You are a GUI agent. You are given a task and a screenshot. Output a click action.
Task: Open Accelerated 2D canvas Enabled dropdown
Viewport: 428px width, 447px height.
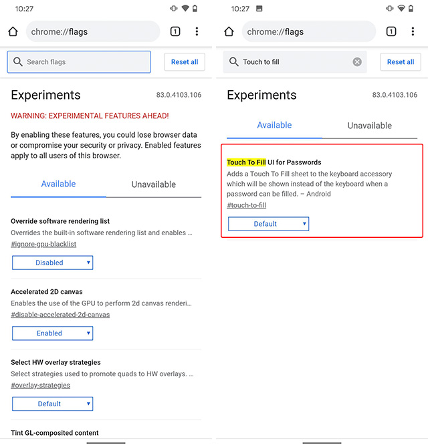tap(53, 333)
